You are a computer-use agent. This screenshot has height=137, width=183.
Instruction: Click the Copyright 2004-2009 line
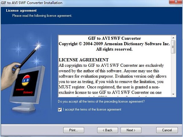(x=114, y=44)
